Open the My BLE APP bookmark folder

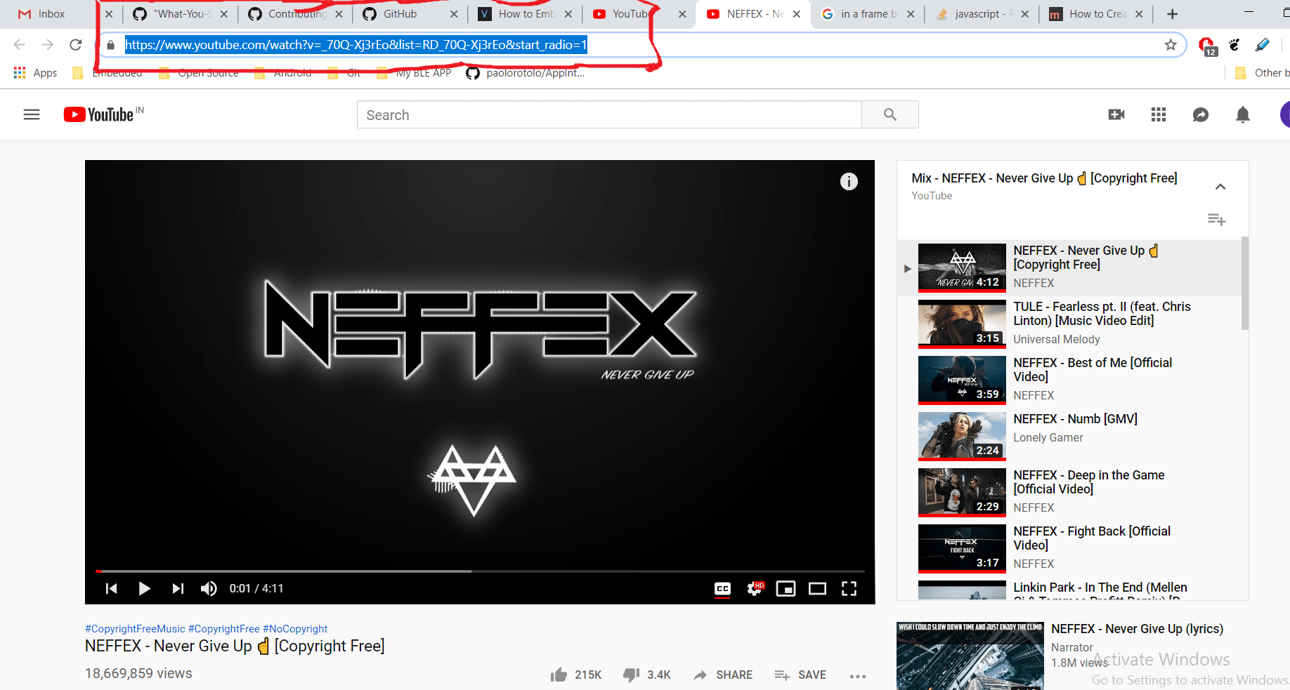point(415,73)
